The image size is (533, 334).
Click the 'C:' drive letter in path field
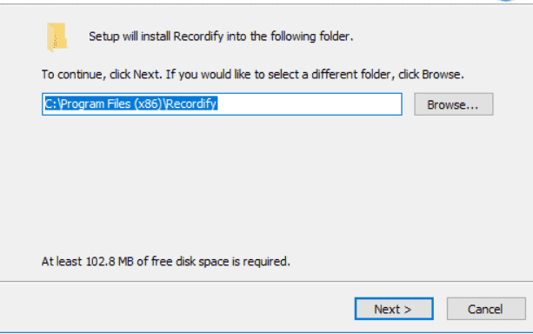pos(50,104)
